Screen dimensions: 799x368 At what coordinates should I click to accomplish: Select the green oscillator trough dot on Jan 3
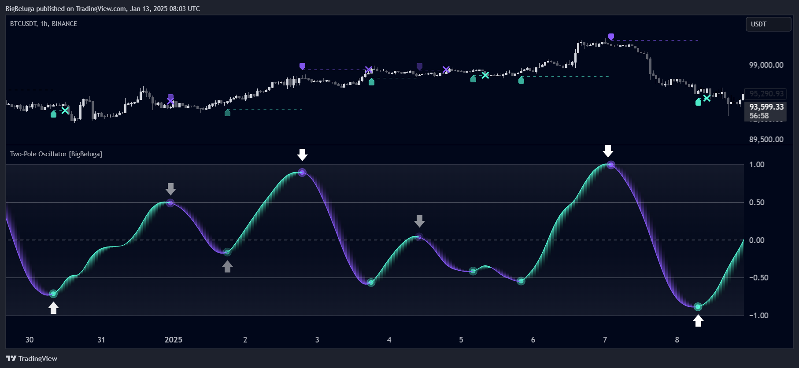[371, 283]
